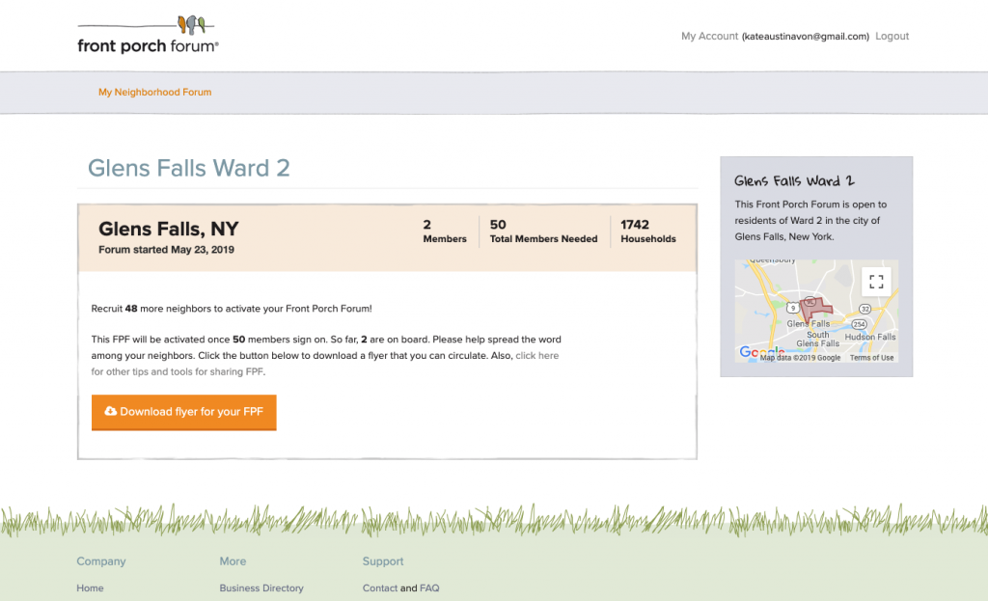
Task: Click the account email kateaustinavon@gmail.com
Action: pos(806,37)
